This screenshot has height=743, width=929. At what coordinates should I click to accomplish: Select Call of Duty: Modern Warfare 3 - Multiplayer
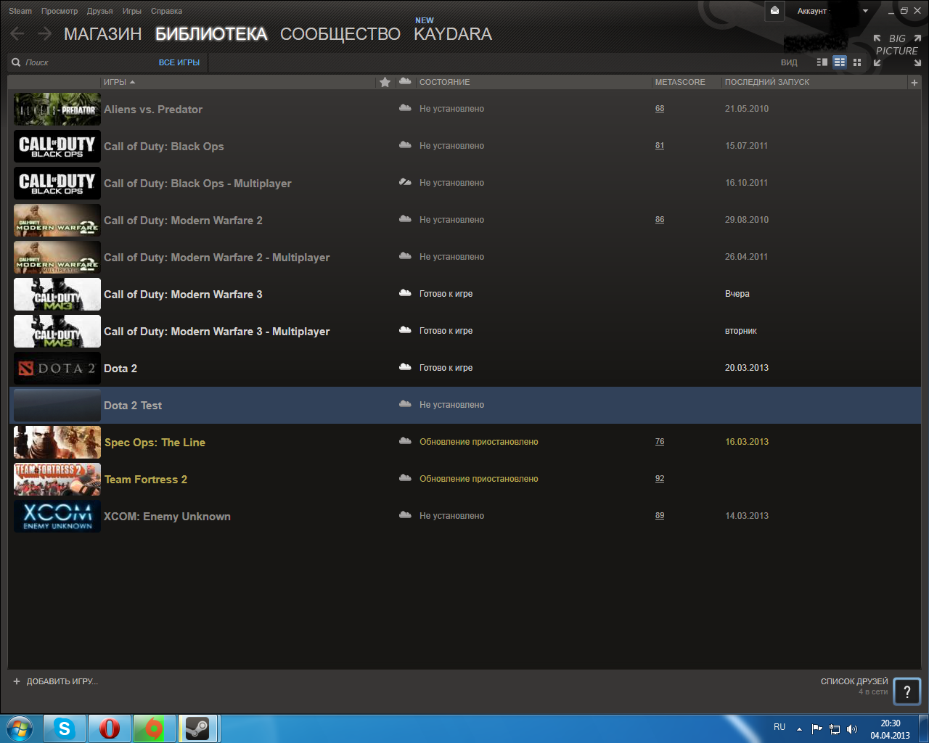pos(217,332)
